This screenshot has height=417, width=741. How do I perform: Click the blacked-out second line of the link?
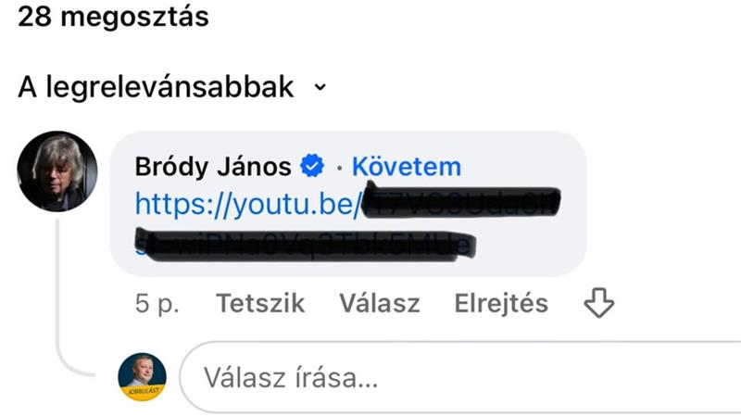click(x=306, y=245)
